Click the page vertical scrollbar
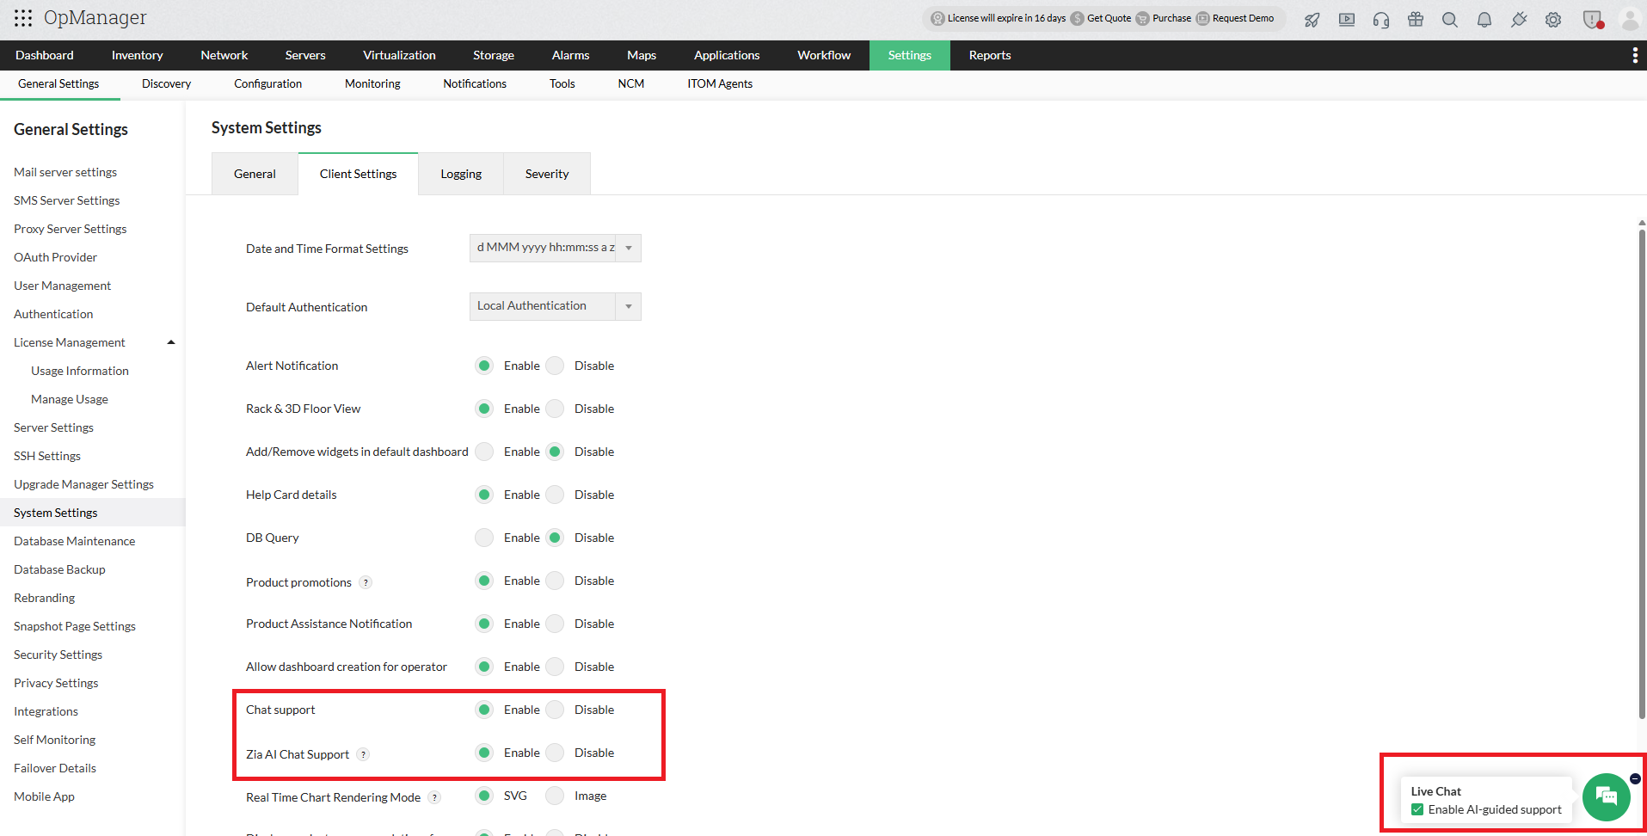The image size is (1647, 836). (1642, 473)
